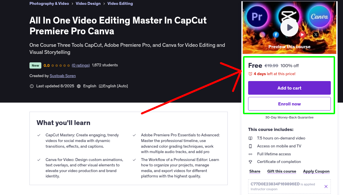Click the Canva for Video learning point
Image resolution: width=343 pixels, height=195 pixels.
coord(84,168)
